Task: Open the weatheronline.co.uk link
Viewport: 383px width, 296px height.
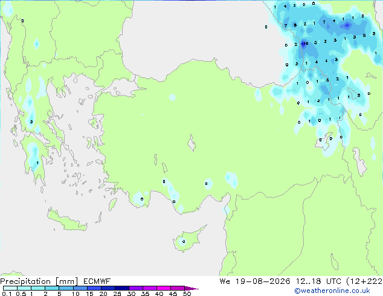Action: [x=332, y=291]
